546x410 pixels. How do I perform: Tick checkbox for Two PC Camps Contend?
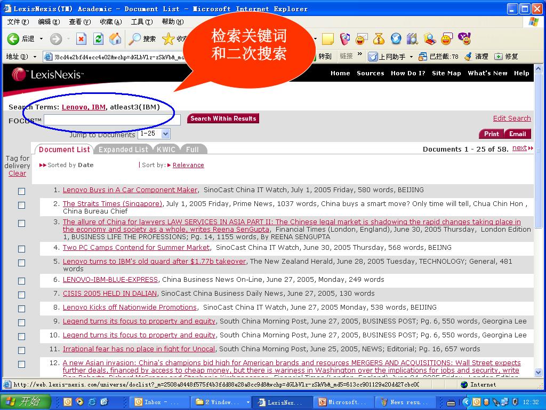[x=21, y=249]
